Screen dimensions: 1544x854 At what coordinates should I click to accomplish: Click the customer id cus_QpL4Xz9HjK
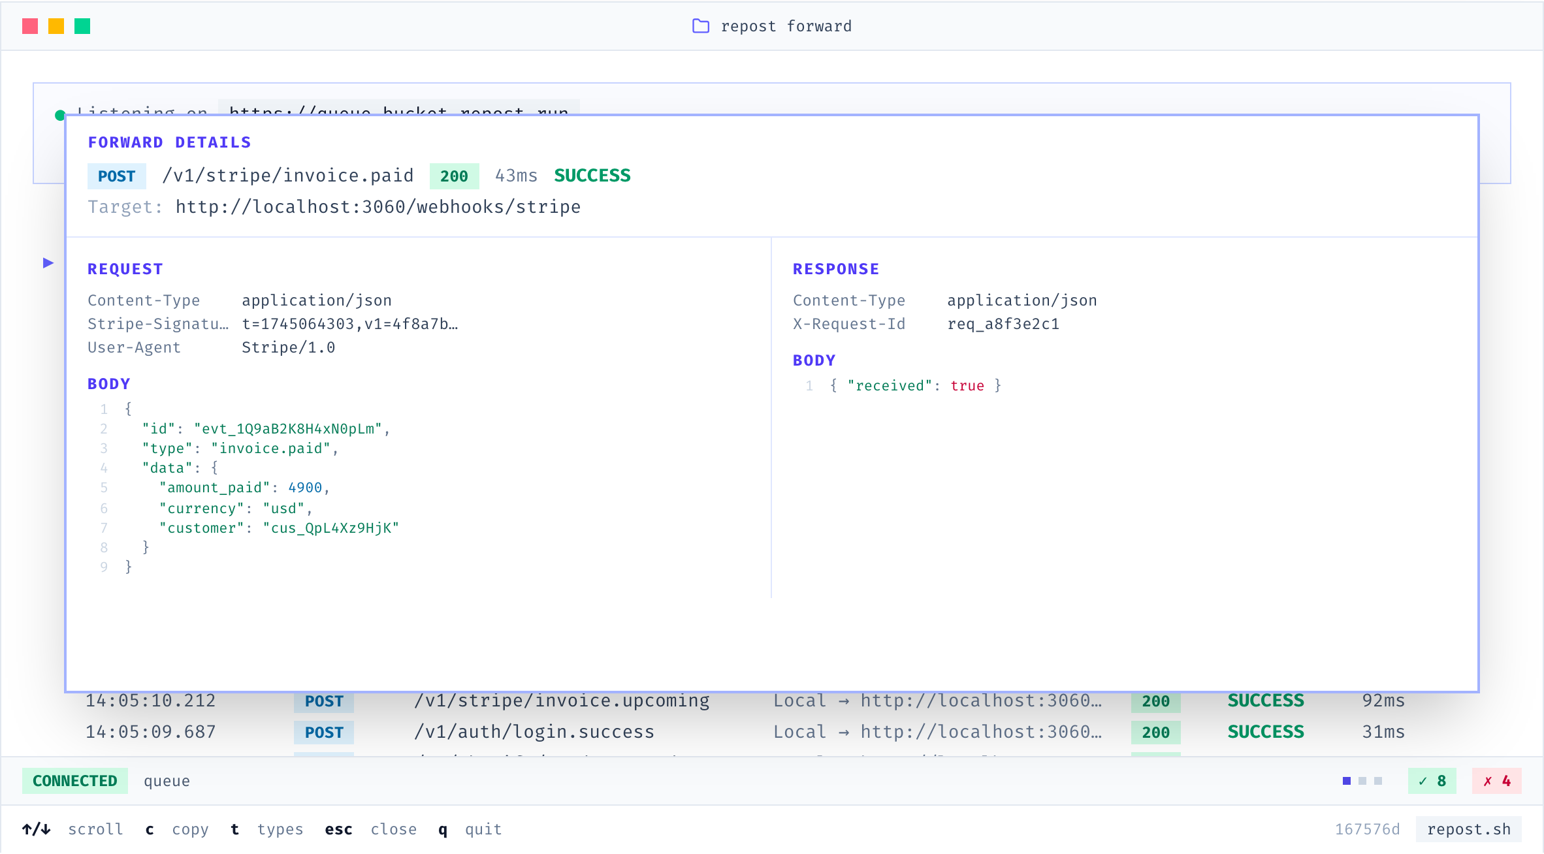tap(330, 528)
